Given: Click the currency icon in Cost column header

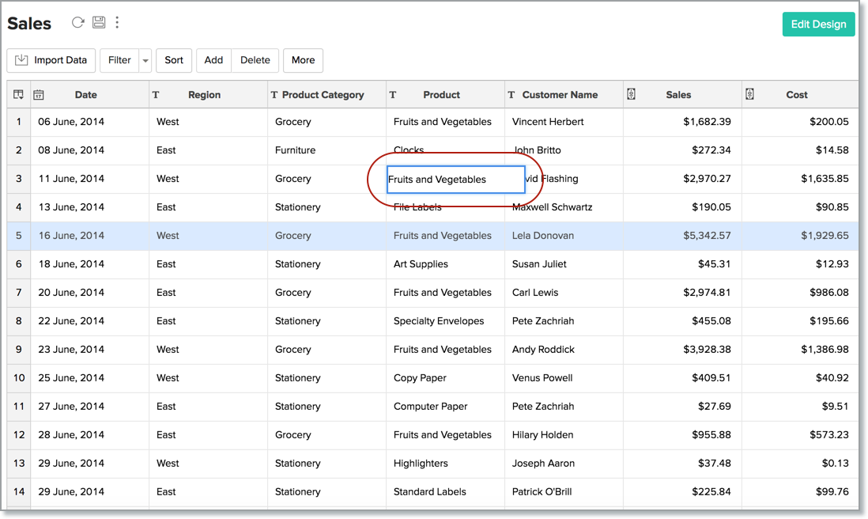Looking at the screenshot, I should coord(749,95).
